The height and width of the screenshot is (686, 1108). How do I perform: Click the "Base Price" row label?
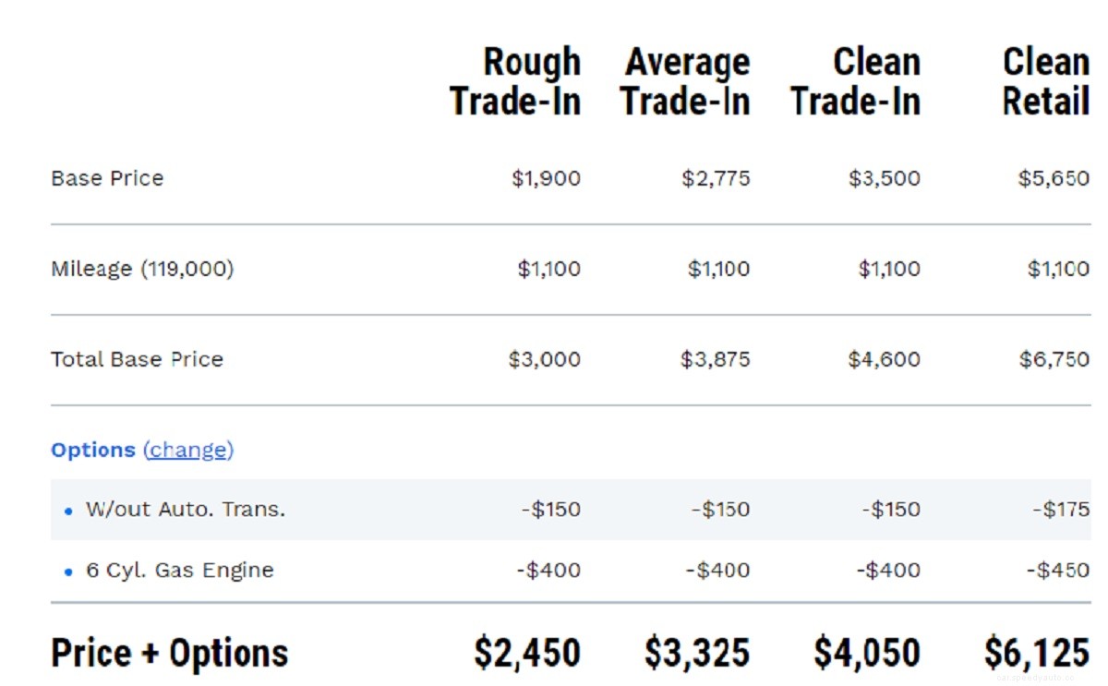click(x=107, y=178)
